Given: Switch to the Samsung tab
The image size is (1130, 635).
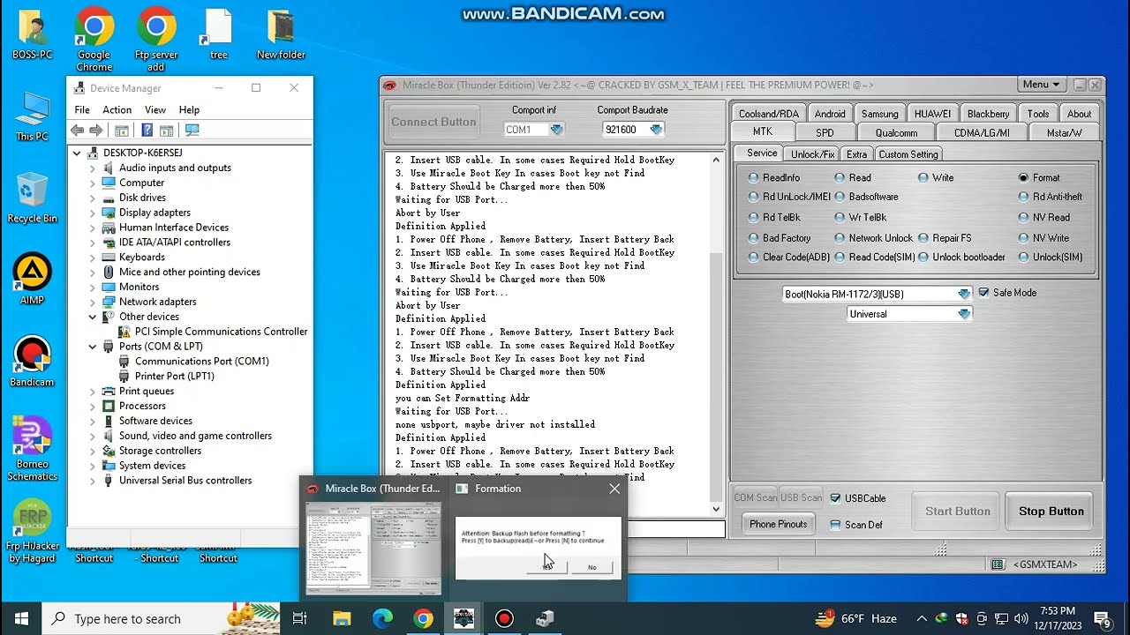Looking at the screenshot, I should pos(879,114).
